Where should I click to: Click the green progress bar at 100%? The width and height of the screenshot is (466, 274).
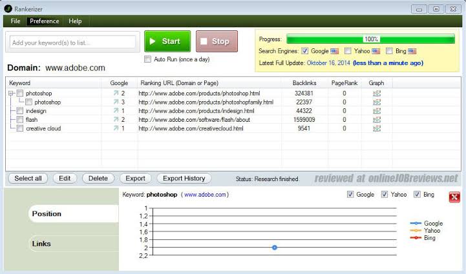click(370, 39)
